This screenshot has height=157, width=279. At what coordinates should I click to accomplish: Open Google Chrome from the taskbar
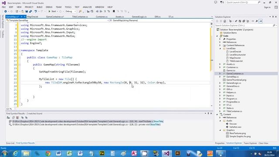(48, 154)
